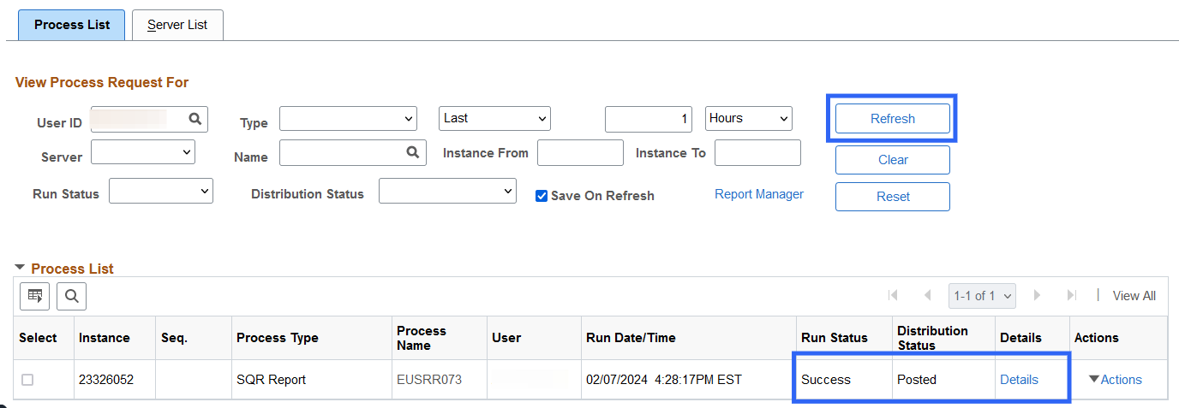The image size is (1179, 408).
Task: Open the Details link for EUSRR073
Action: 1019,380
